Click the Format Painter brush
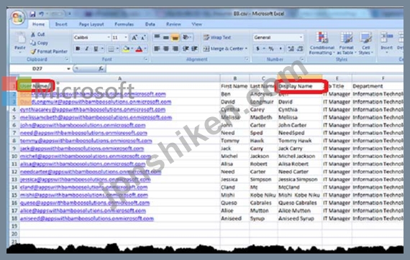This screenshot has width=410, height=260. click(34, 52)
